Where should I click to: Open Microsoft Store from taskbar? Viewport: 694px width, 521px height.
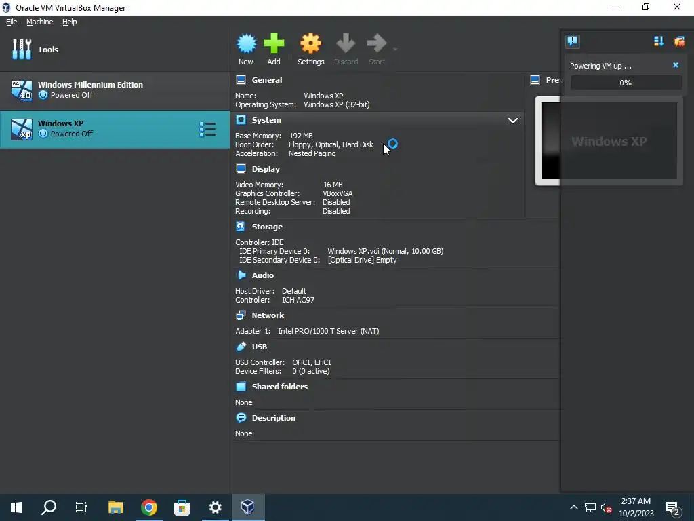pos(182,507)
